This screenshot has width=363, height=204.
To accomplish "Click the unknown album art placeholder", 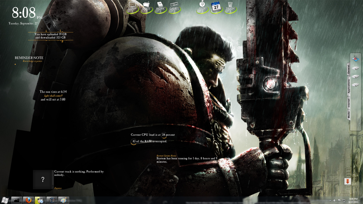I will (43, 180).
